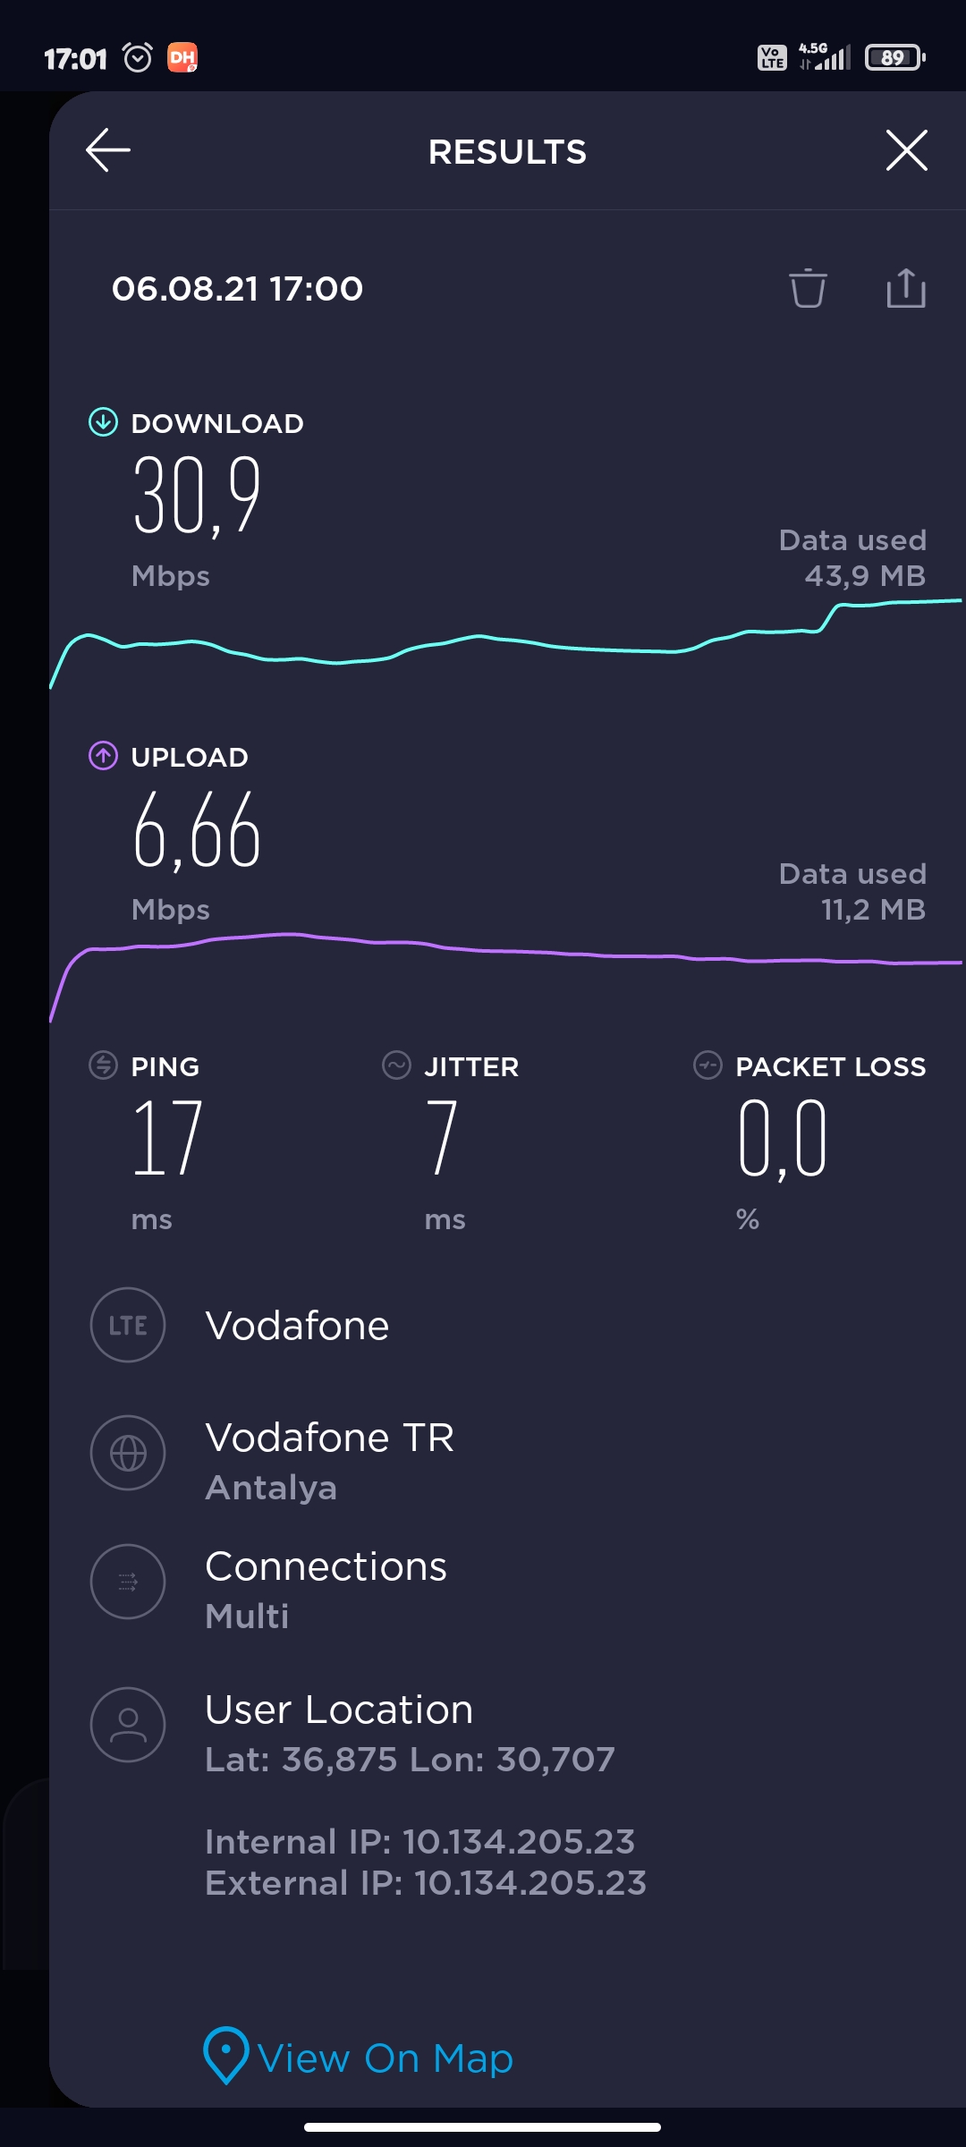Tap the Connections arrows icon
The image size is (966, 2147).
(128, 1582)
